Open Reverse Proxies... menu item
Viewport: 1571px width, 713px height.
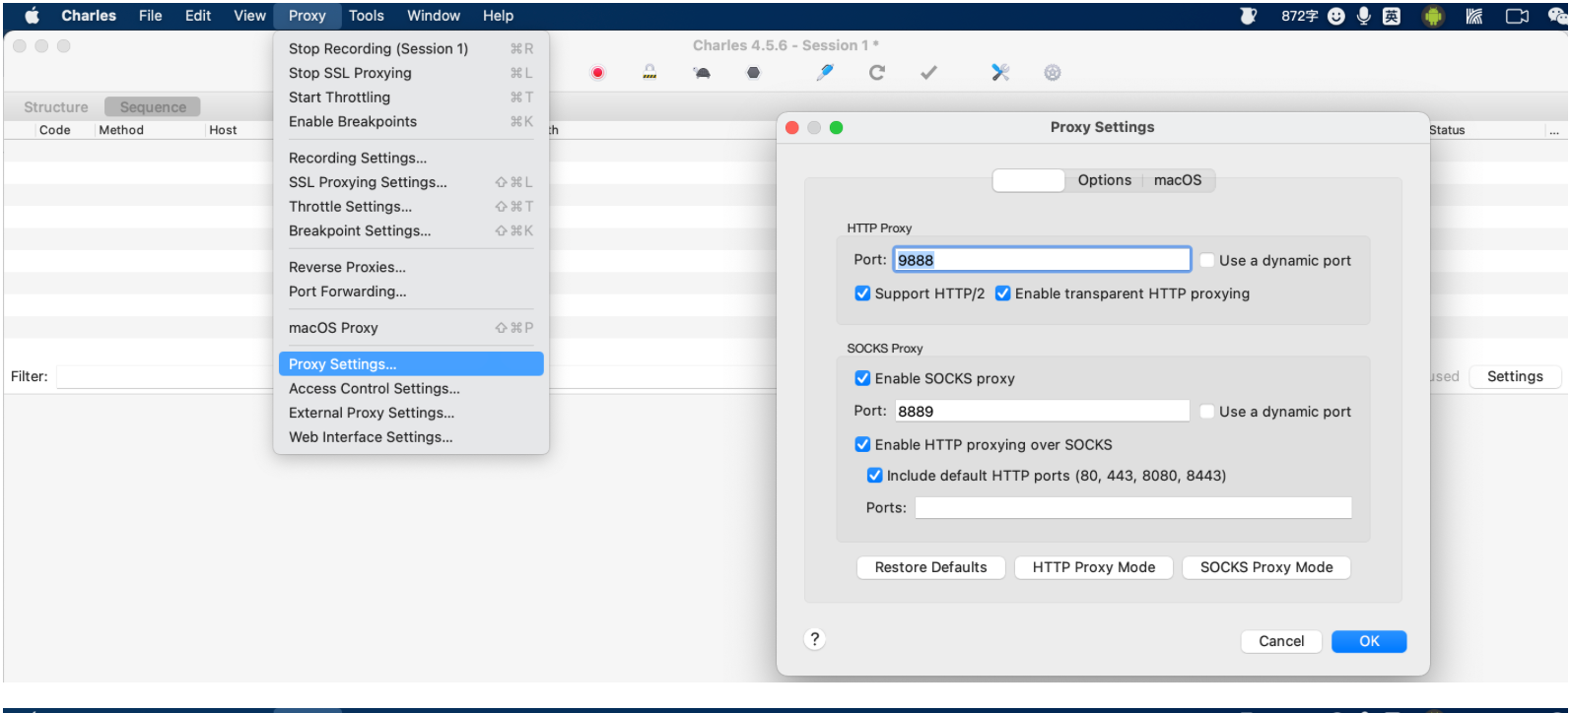pos(411,267)
